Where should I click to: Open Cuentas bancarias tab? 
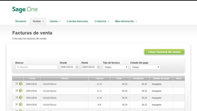pyautogui.click(x=77, y=21)
